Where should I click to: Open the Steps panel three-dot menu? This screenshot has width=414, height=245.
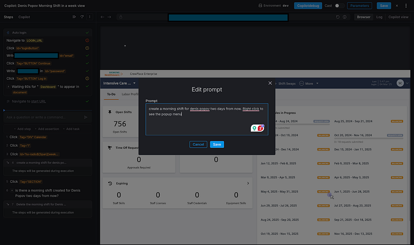point(90,17)
